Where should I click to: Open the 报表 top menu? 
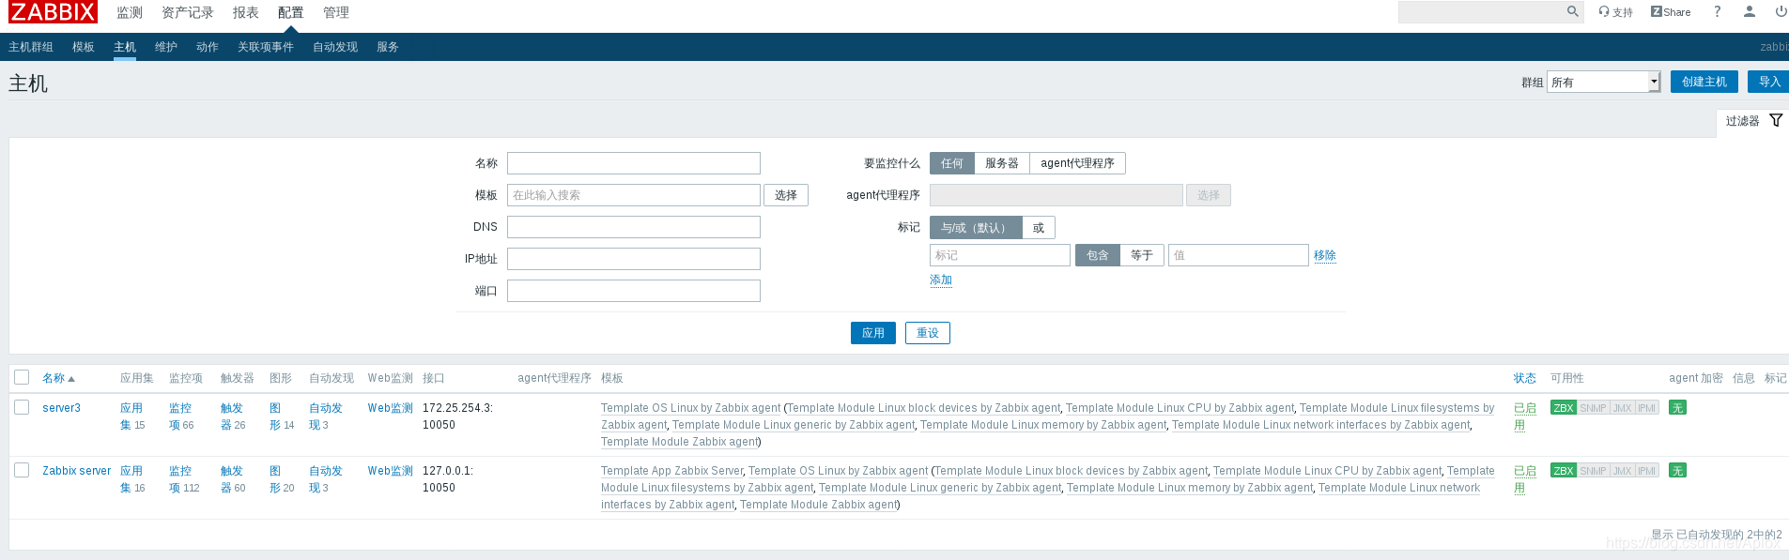coord(246,12)
